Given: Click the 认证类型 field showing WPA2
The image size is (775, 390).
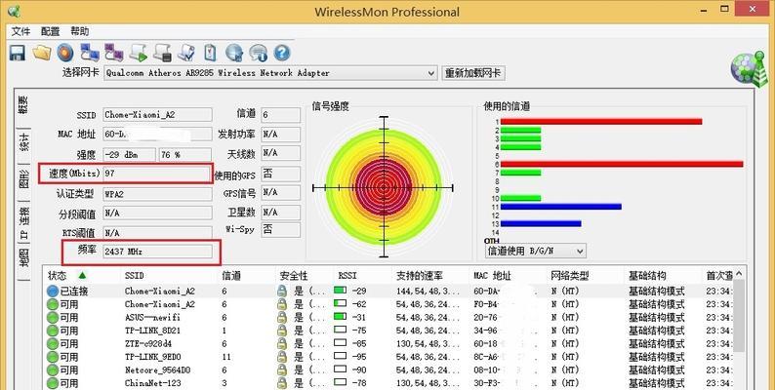Looking at the screenshot, I should click(x=158, y=194).
